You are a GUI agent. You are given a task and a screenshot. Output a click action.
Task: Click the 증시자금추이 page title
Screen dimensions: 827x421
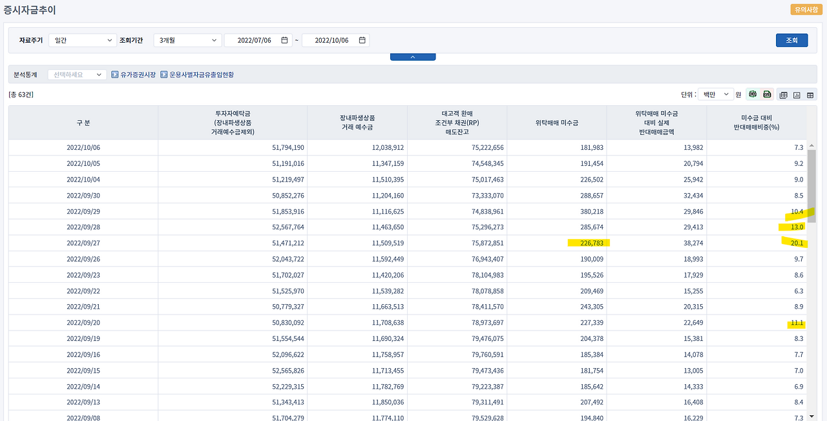pyautogui.click(x=30, y=10)
